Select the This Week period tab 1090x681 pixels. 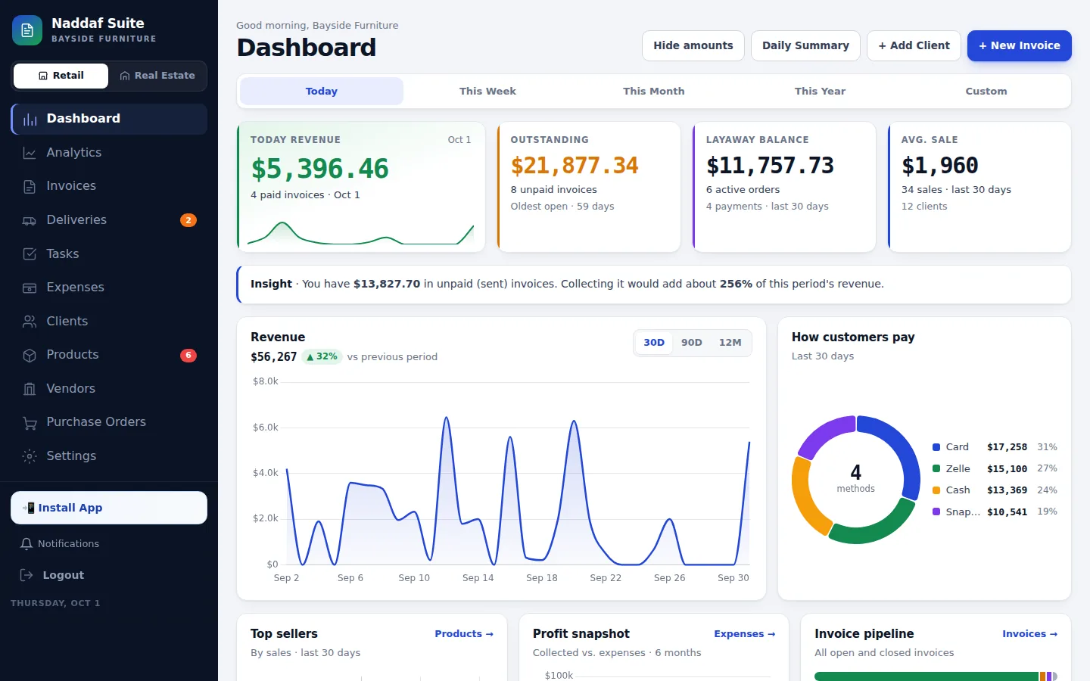(487, 91)
